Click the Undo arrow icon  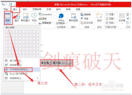[3, 4]
